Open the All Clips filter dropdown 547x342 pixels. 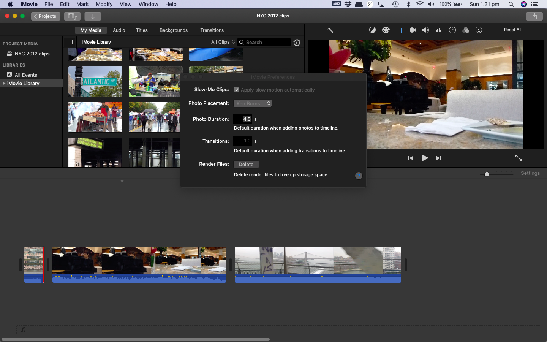coord(223,42)
